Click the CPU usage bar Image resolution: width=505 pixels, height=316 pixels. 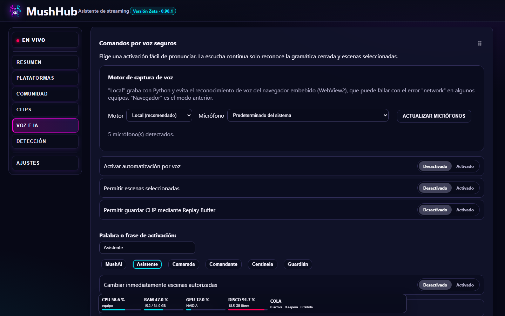[121, 310]
